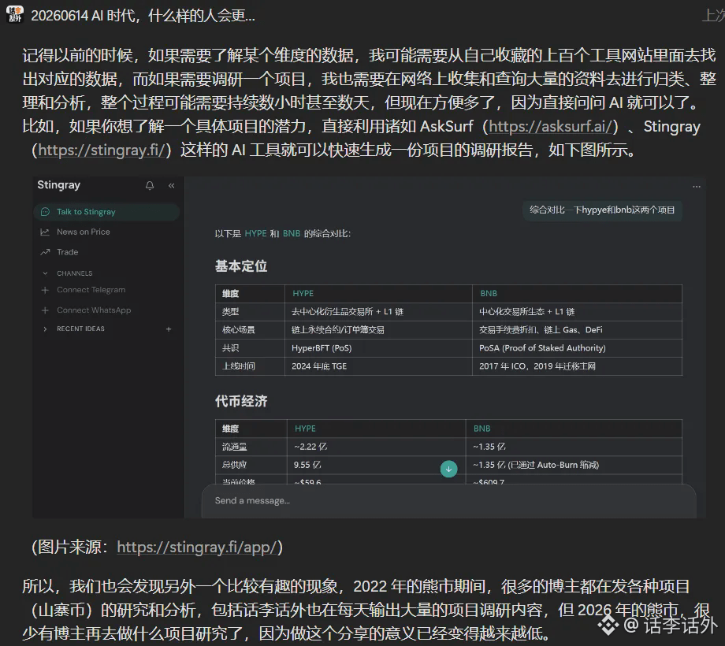Click cell ~1.35 亿 (已通过 Auto-Burn 缩减)

click(x=536, y=465)
